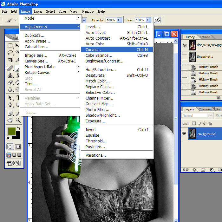222x222 pixels.
Task: Select the Crop tool
Action: [x=10, y=60]
